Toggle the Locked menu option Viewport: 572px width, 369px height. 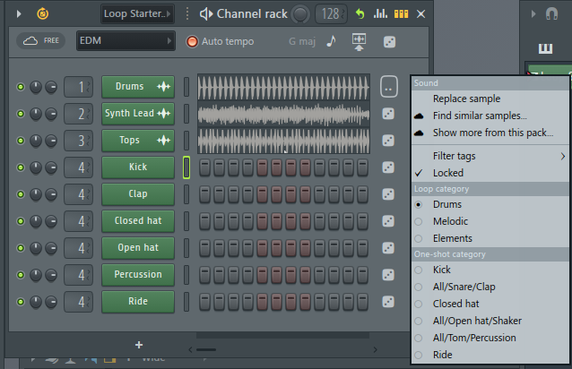pyautogui.click(x=490, y=173)
